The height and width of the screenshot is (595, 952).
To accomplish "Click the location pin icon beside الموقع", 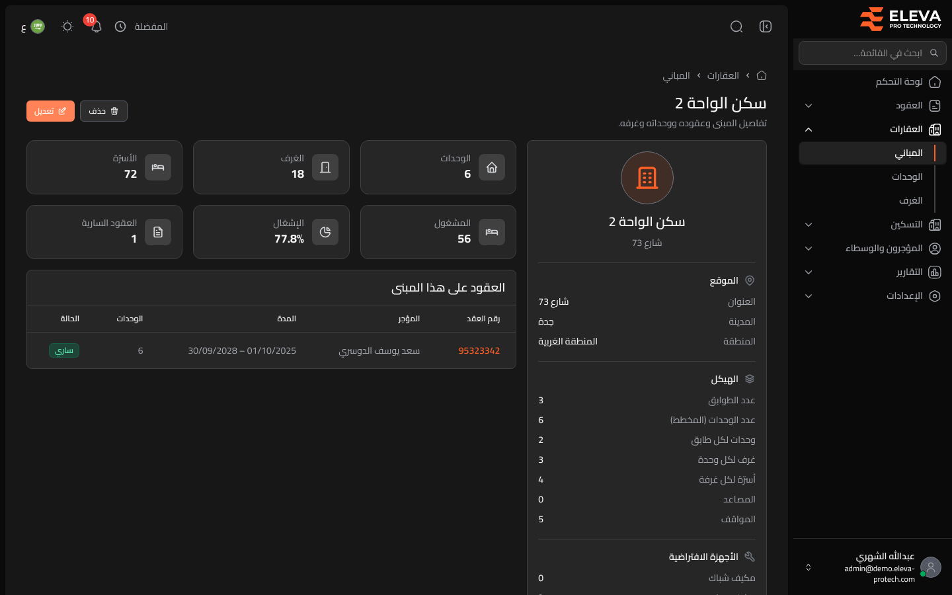I will tap(750, 280).
